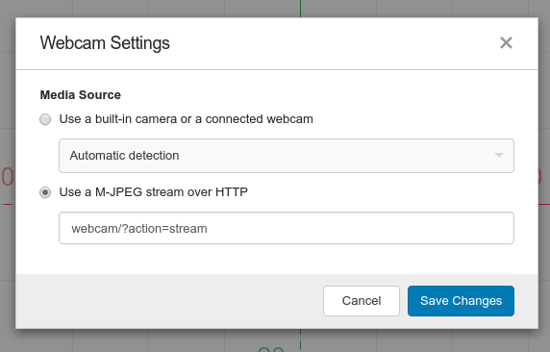Open the Automatic detection camera dropdown
Screen dimensions: 550x352
click(x=287, y=156)
